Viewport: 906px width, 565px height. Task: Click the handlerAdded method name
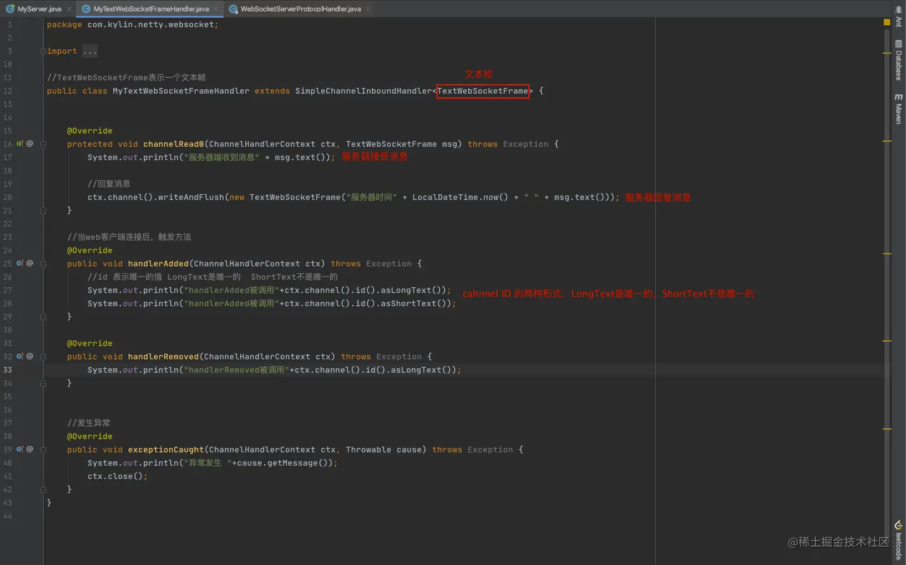(158, 264)
